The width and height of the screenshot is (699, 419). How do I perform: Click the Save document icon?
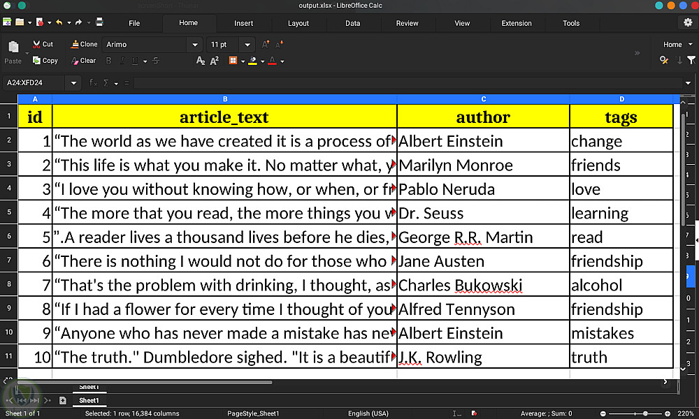(x=7, y=22)
